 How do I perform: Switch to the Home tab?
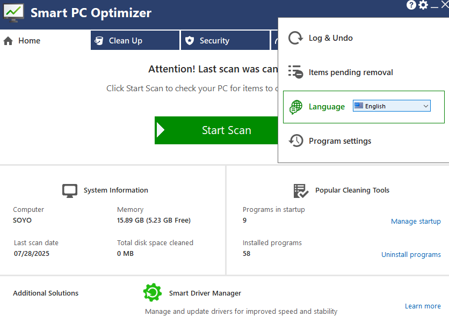(x=45, y=41)
